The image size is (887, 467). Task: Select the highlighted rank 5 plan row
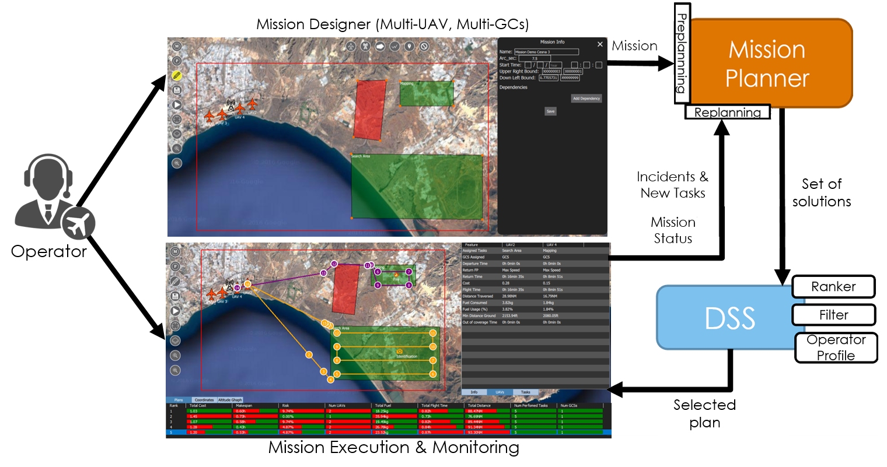point(388,433)
